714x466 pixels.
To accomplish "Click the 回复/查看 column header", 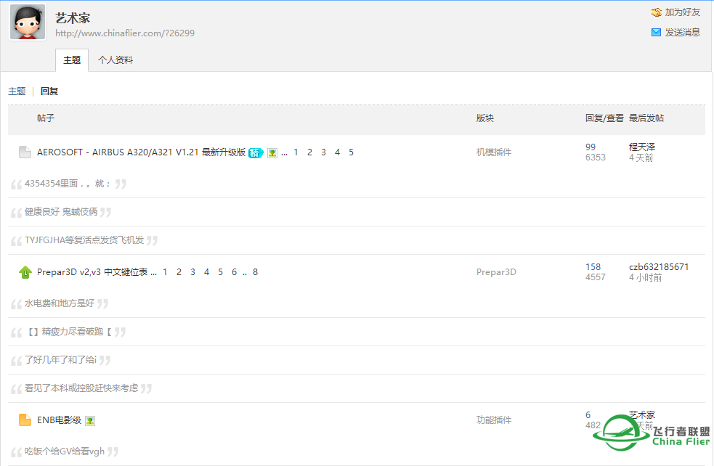I will [604, 118].
